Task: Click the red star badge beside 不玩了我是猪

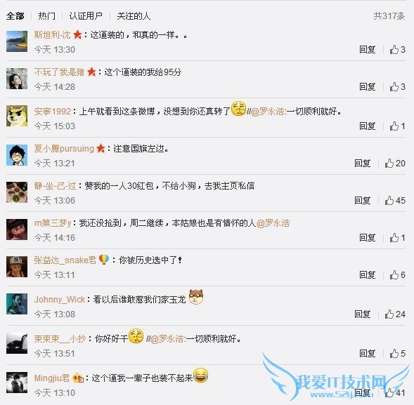Action: [91, 72]
